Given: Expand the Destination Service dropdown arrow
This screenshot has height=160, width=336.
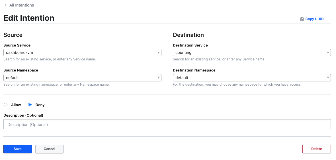Looking at the screenshot, I should point(328,52).
